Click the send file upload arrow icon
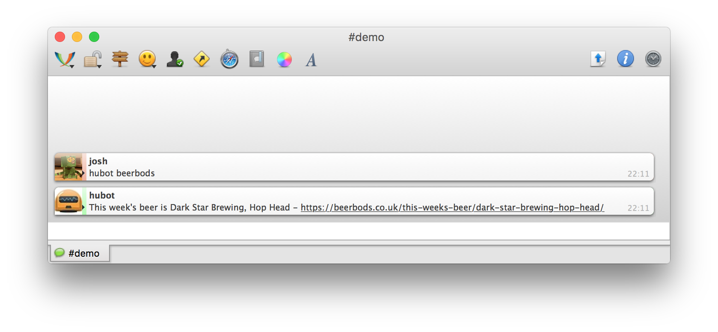Viewport: 718px width, 332px height. click(x=598, y=59)
